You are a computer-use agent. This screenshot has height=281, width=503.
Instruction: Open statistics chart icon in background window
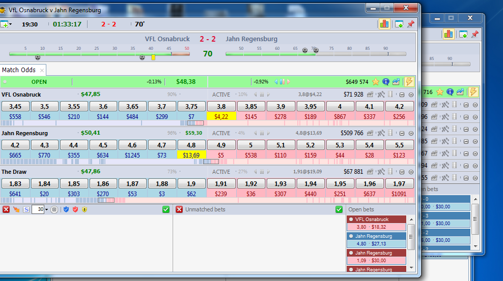449,34
